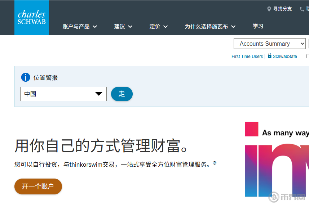The height and width of the screenshot is (207, 309).
Task: Open the 建议 menu
Action: pyautogui.click(x=123, y=27)
